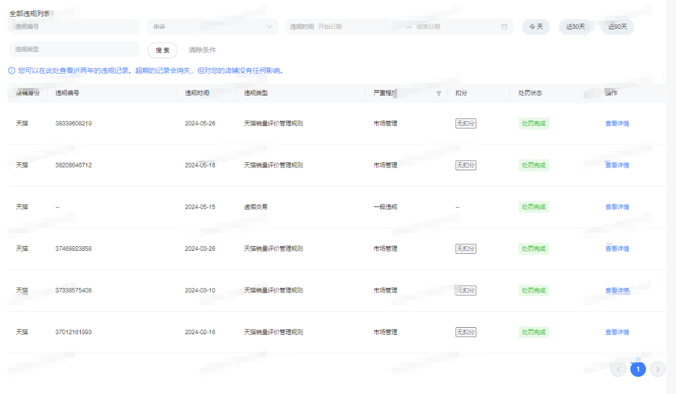This screenshot has height=394, width=676.
Task: View details for violation 37012161993
Action: [617, 332]
